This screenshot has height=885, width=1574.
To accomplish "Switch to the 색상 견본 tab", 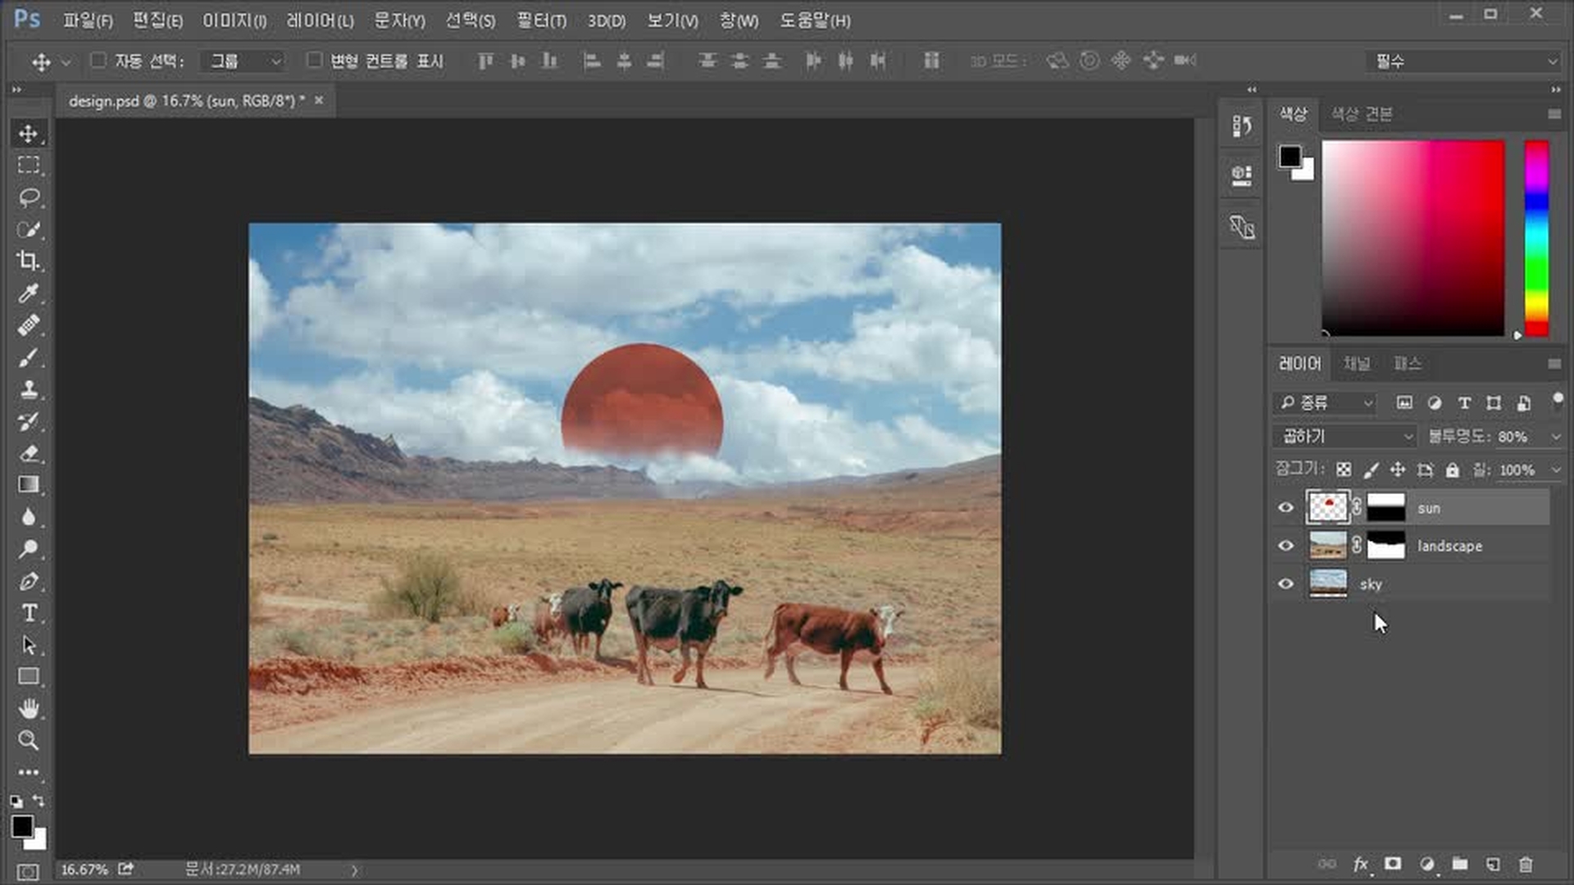I will click(1361, 114).
